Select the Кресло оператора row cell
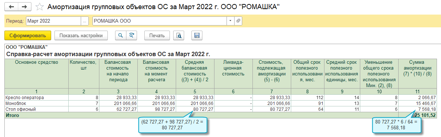 coord(37,98)
